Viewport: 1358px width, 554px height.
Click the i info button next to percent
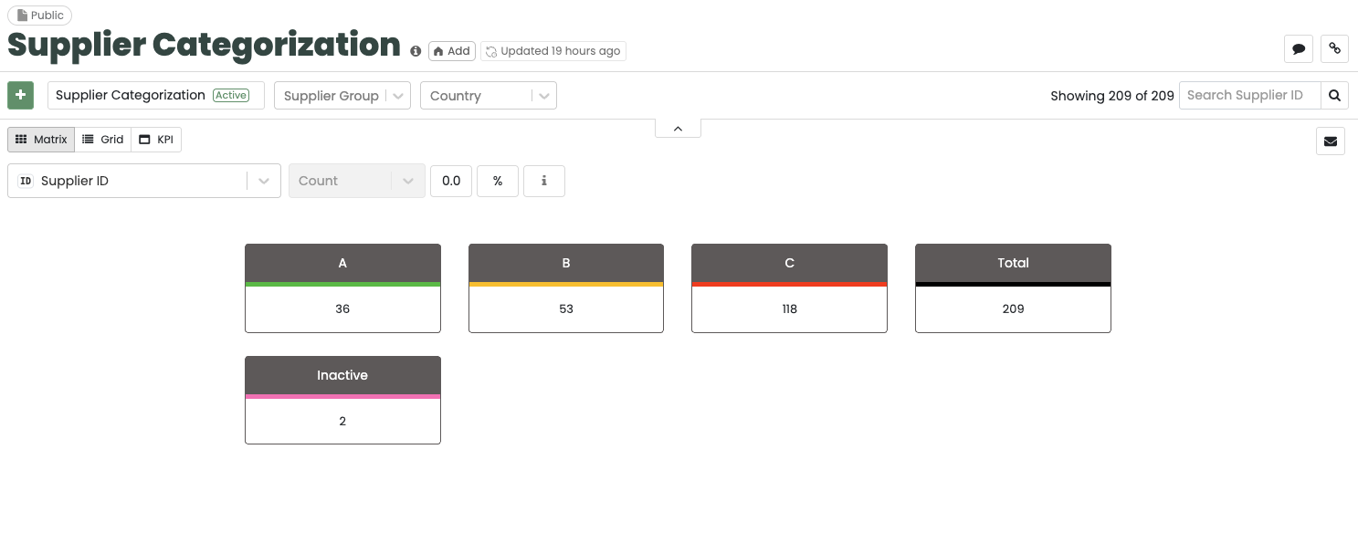tap(543, 181)
